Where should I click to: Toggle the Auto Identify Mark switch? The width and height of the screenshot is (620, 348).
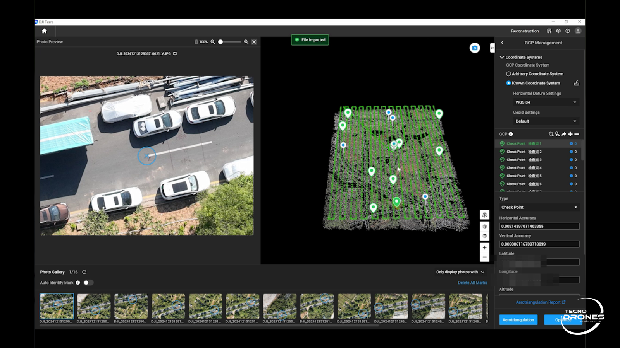point(88,283)
